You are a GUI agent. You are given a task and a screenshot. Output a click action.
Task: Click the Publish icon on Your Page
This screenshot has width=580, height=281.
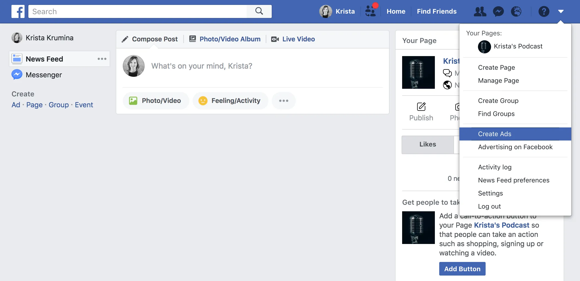coord(421,107)
